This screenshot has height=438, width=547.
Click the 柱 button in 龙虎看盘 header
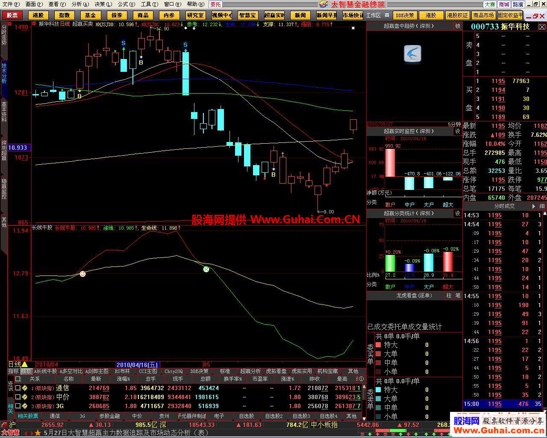pyautogui.click(x=449, y=296)
